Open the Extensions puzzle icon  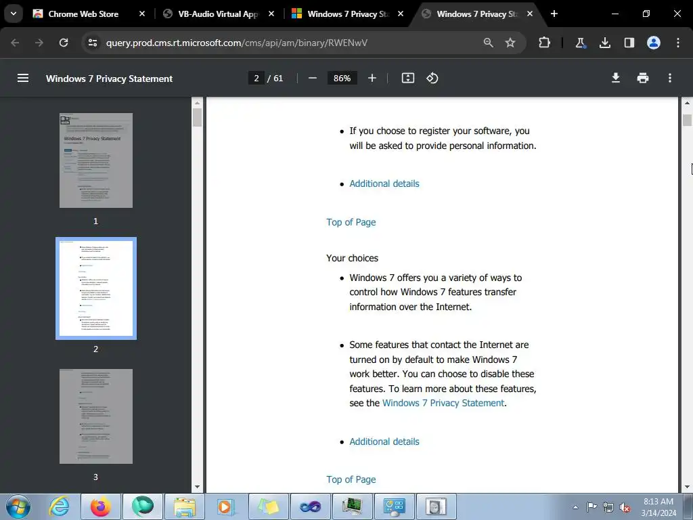pos(545,43)
